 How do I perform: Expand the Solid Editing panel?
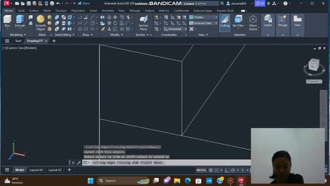tap(64, 35)
